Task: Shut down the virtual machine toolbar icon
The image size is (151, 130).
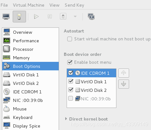Action: pos(63,16)
